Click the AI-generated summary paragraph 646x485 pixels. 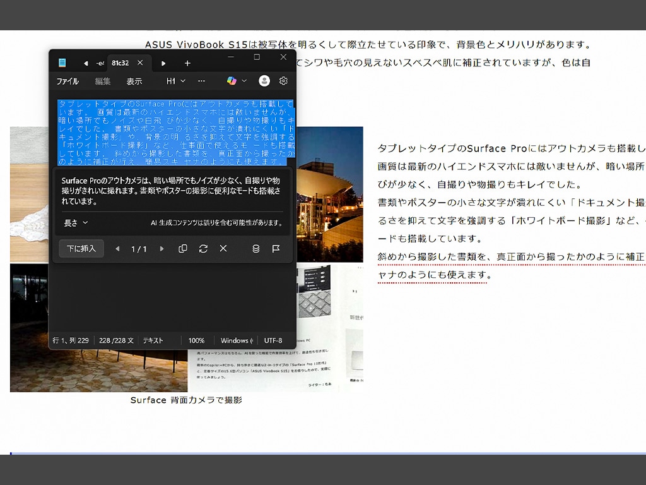(172, 191)
